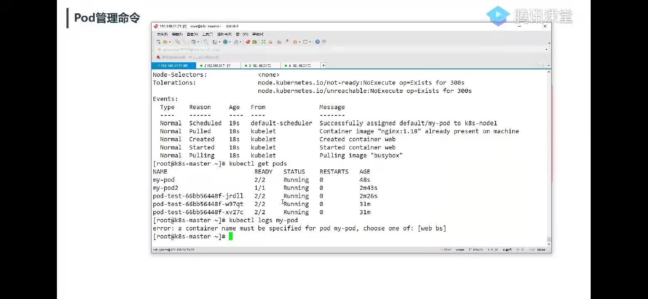The image size is (648, 299).
Task: Click the orange new-folder icon in toolbar
Action: (x=295, y=42)
